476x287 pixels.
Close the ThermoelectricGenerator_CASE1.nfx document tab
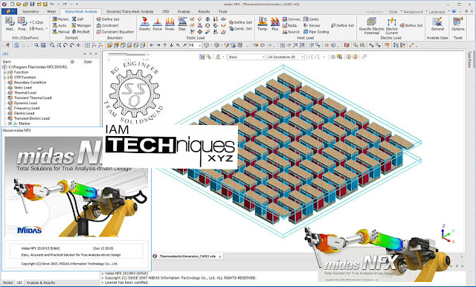(220, 257)
